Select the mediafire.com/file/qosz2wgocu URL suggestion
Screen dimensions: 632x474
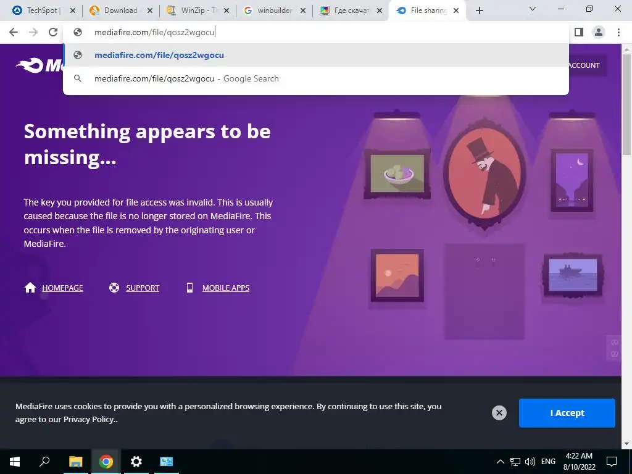click(315, 55)
